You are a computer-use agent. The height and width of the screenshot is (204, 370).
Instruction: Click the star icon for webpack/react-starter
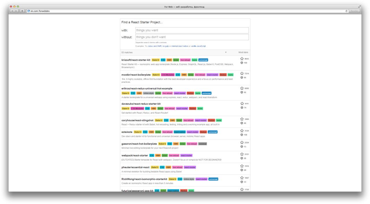[x=242, y=154]
